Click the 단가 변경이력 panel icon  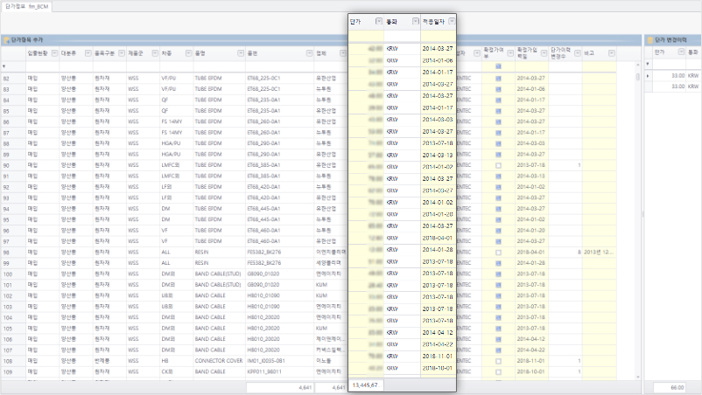tap(649, 40)
